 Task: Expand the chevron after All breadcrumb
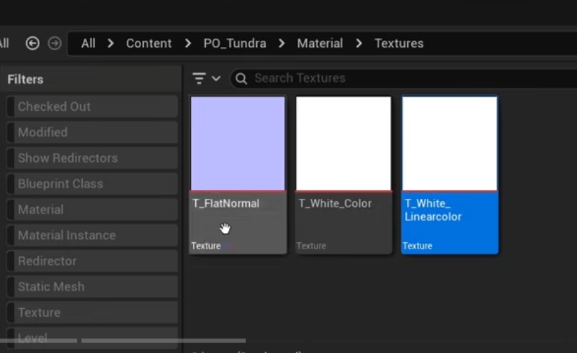click(111, 43)
